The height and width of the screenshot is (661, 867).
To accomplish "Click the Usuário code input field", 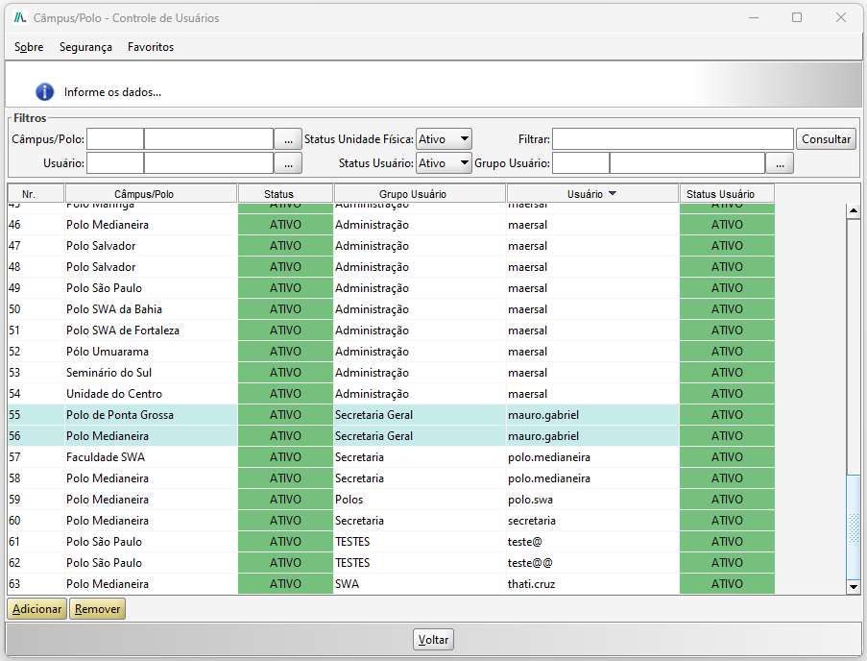I will tap(115, 163).
